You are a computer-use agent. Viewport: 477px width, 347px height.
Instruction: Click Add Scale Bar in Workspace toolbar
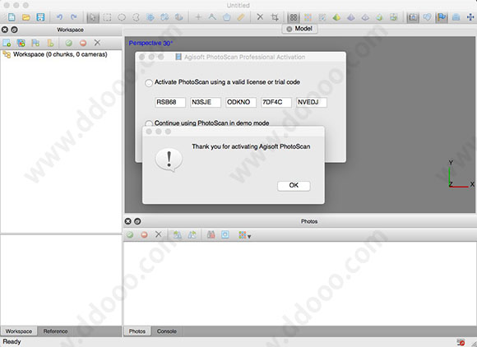click(x=50, y=43)
